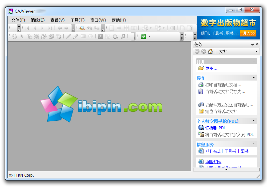Select the arrow pointer tool

pos(22,36)
